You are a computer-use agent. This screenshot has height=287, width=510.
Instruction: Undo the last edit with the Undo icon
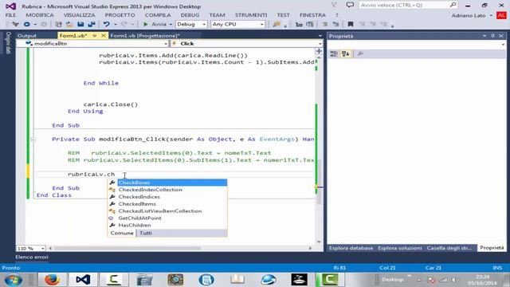[x=106, y=24]
